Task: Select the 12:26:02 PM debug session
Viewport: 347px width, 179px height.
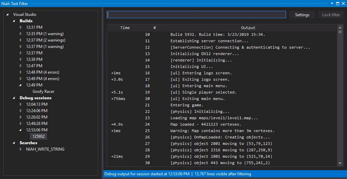Action: [37, 117]
